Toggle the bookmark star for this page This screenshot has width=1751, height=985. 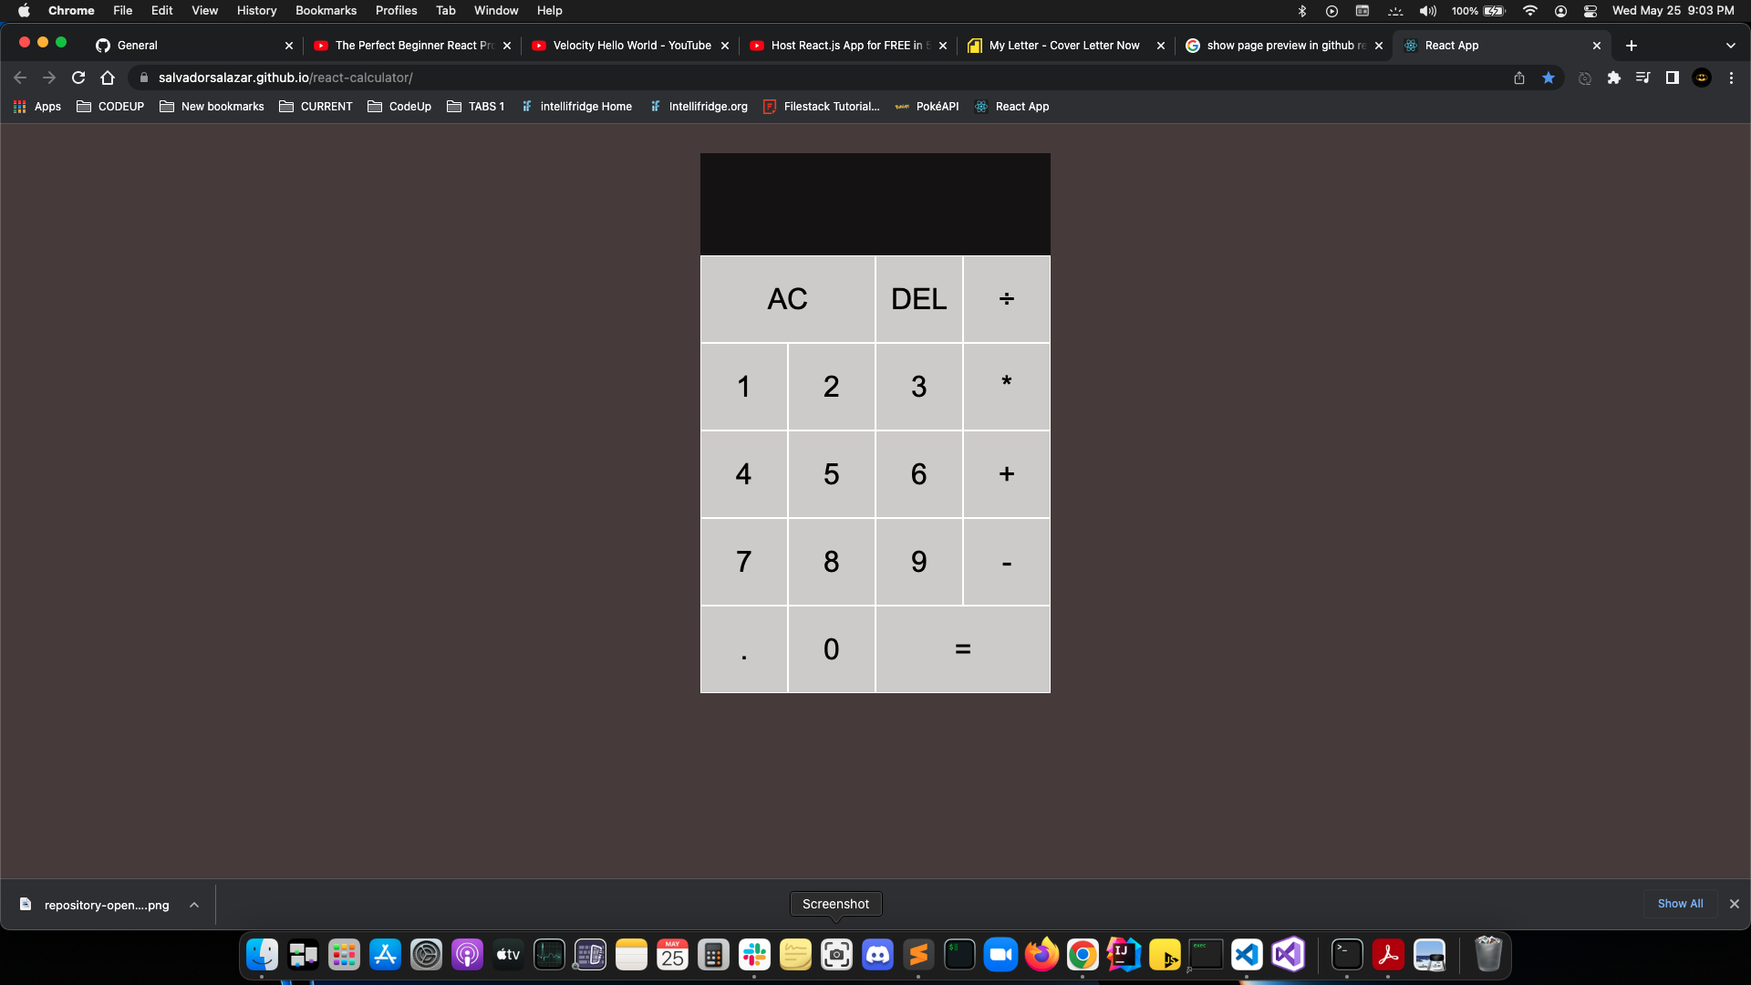pos(1548,78)
